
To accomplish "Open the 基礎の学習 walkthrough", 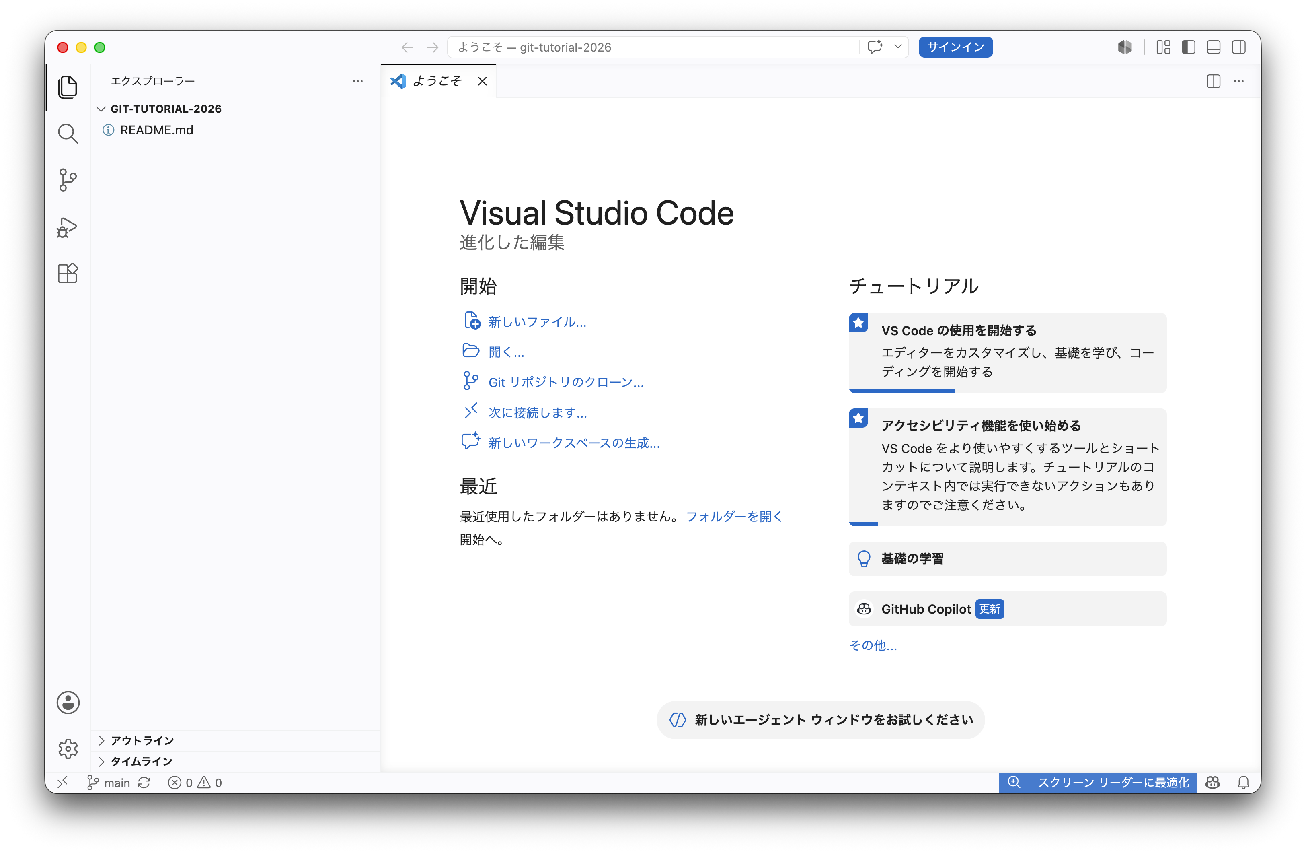I will point(1008,558).
